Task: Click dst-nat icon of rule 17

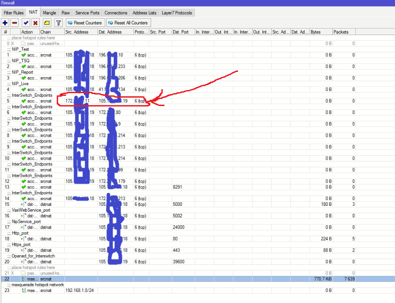Action: coord(23,227)
